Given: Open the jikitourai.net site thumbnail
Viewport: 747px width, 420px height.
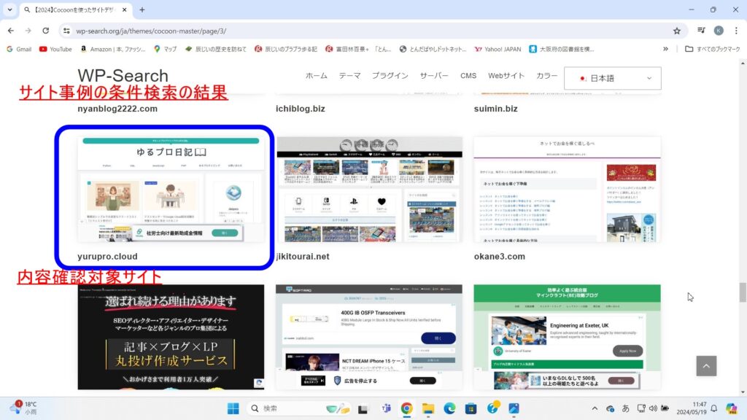Looking at the screenshot, I should [369, 190].
